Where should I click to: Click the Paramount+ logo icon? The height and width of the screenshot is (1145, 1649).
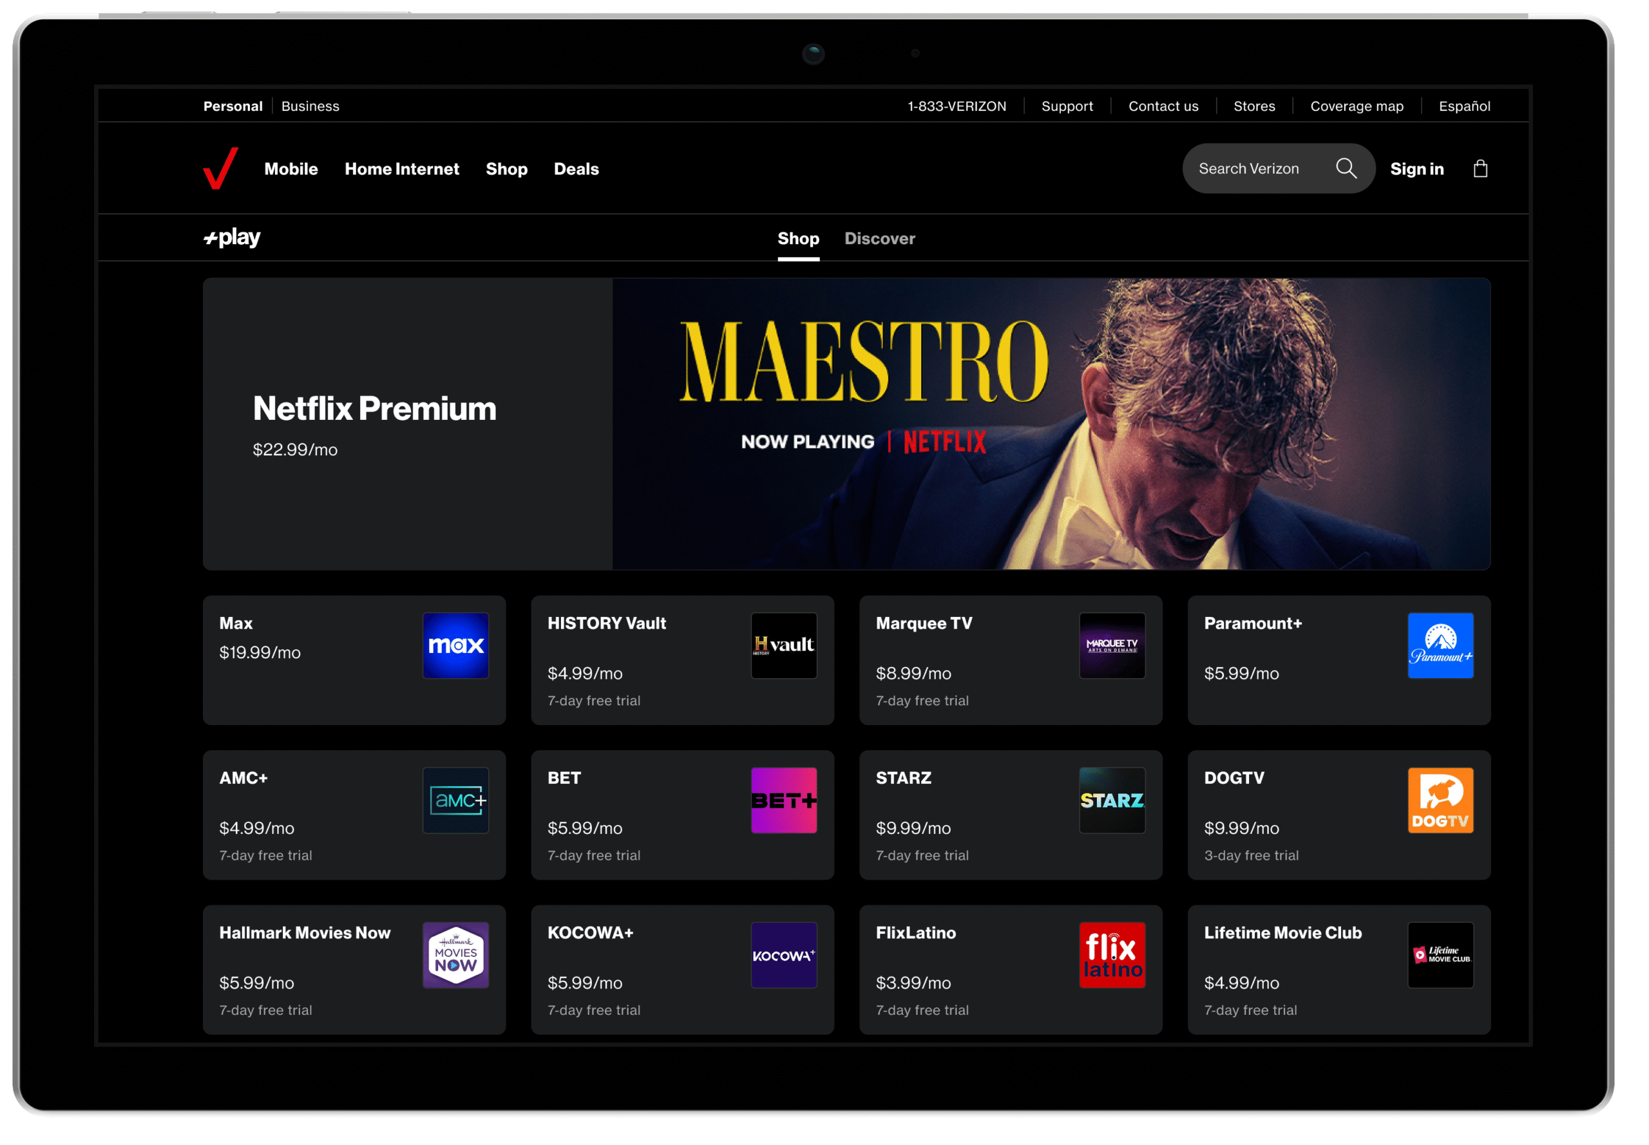[1440, 645]
